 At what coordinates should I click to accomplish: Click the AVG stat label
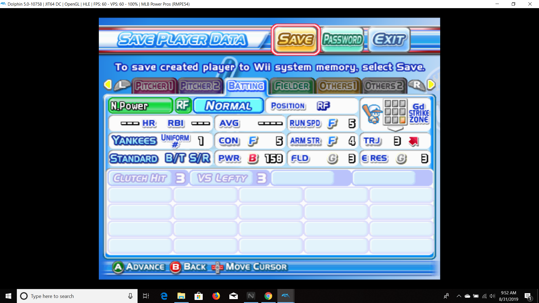click(229, 123)
